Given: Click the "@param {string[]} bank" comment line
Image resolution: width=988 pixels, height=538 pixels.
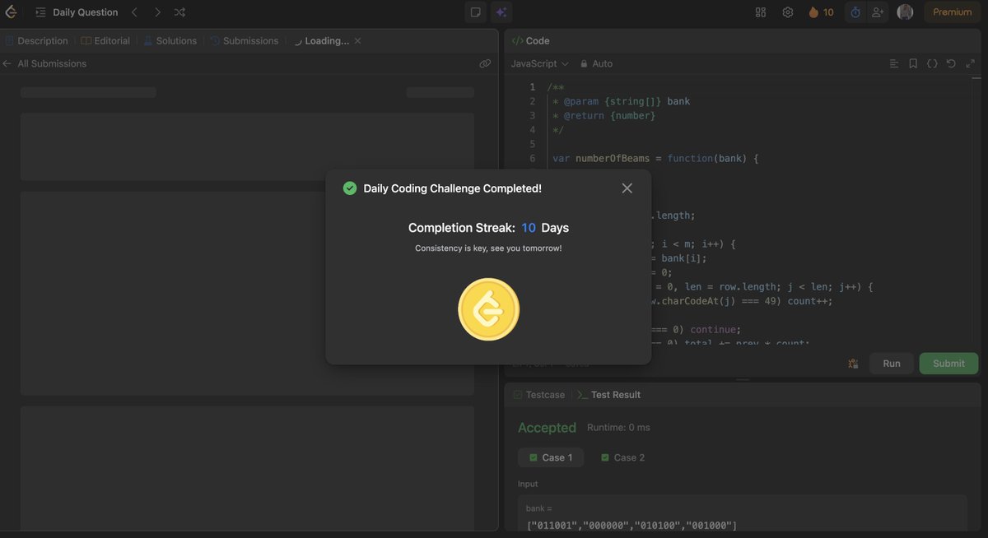Looking at the screenshot, I should 622,101.
